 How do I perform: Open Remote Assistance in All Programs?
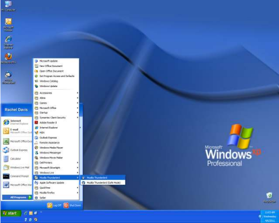click(56, 143)
